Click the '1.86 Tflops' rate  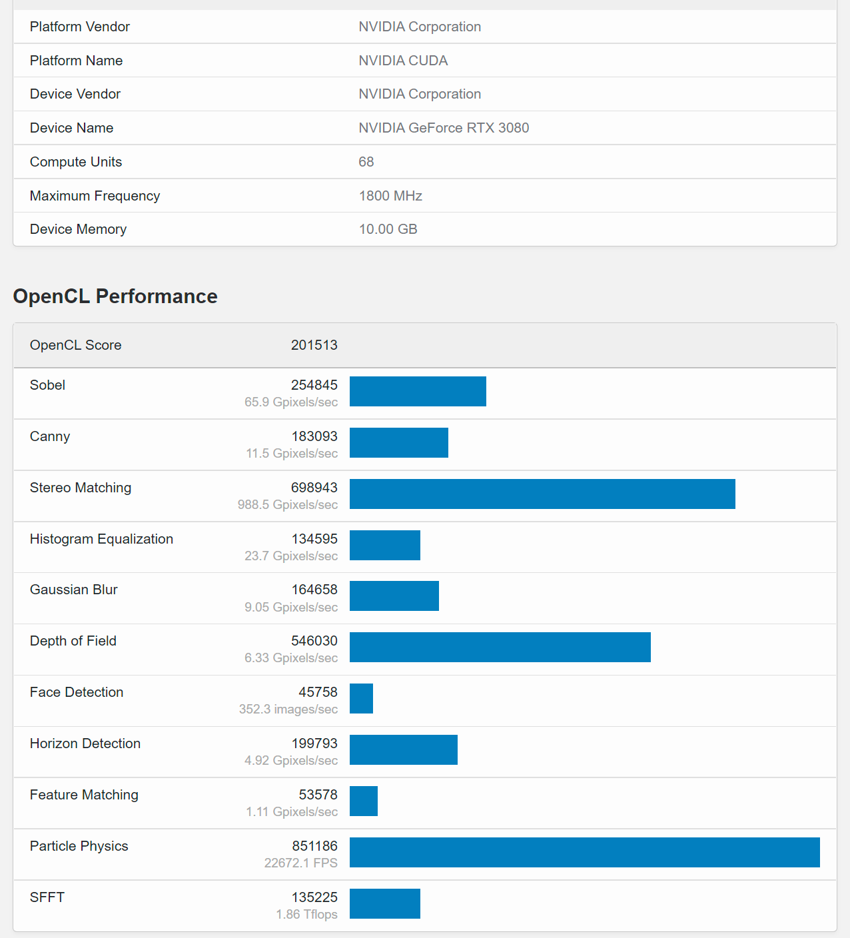pyautogui.click(x=307, y=915)
